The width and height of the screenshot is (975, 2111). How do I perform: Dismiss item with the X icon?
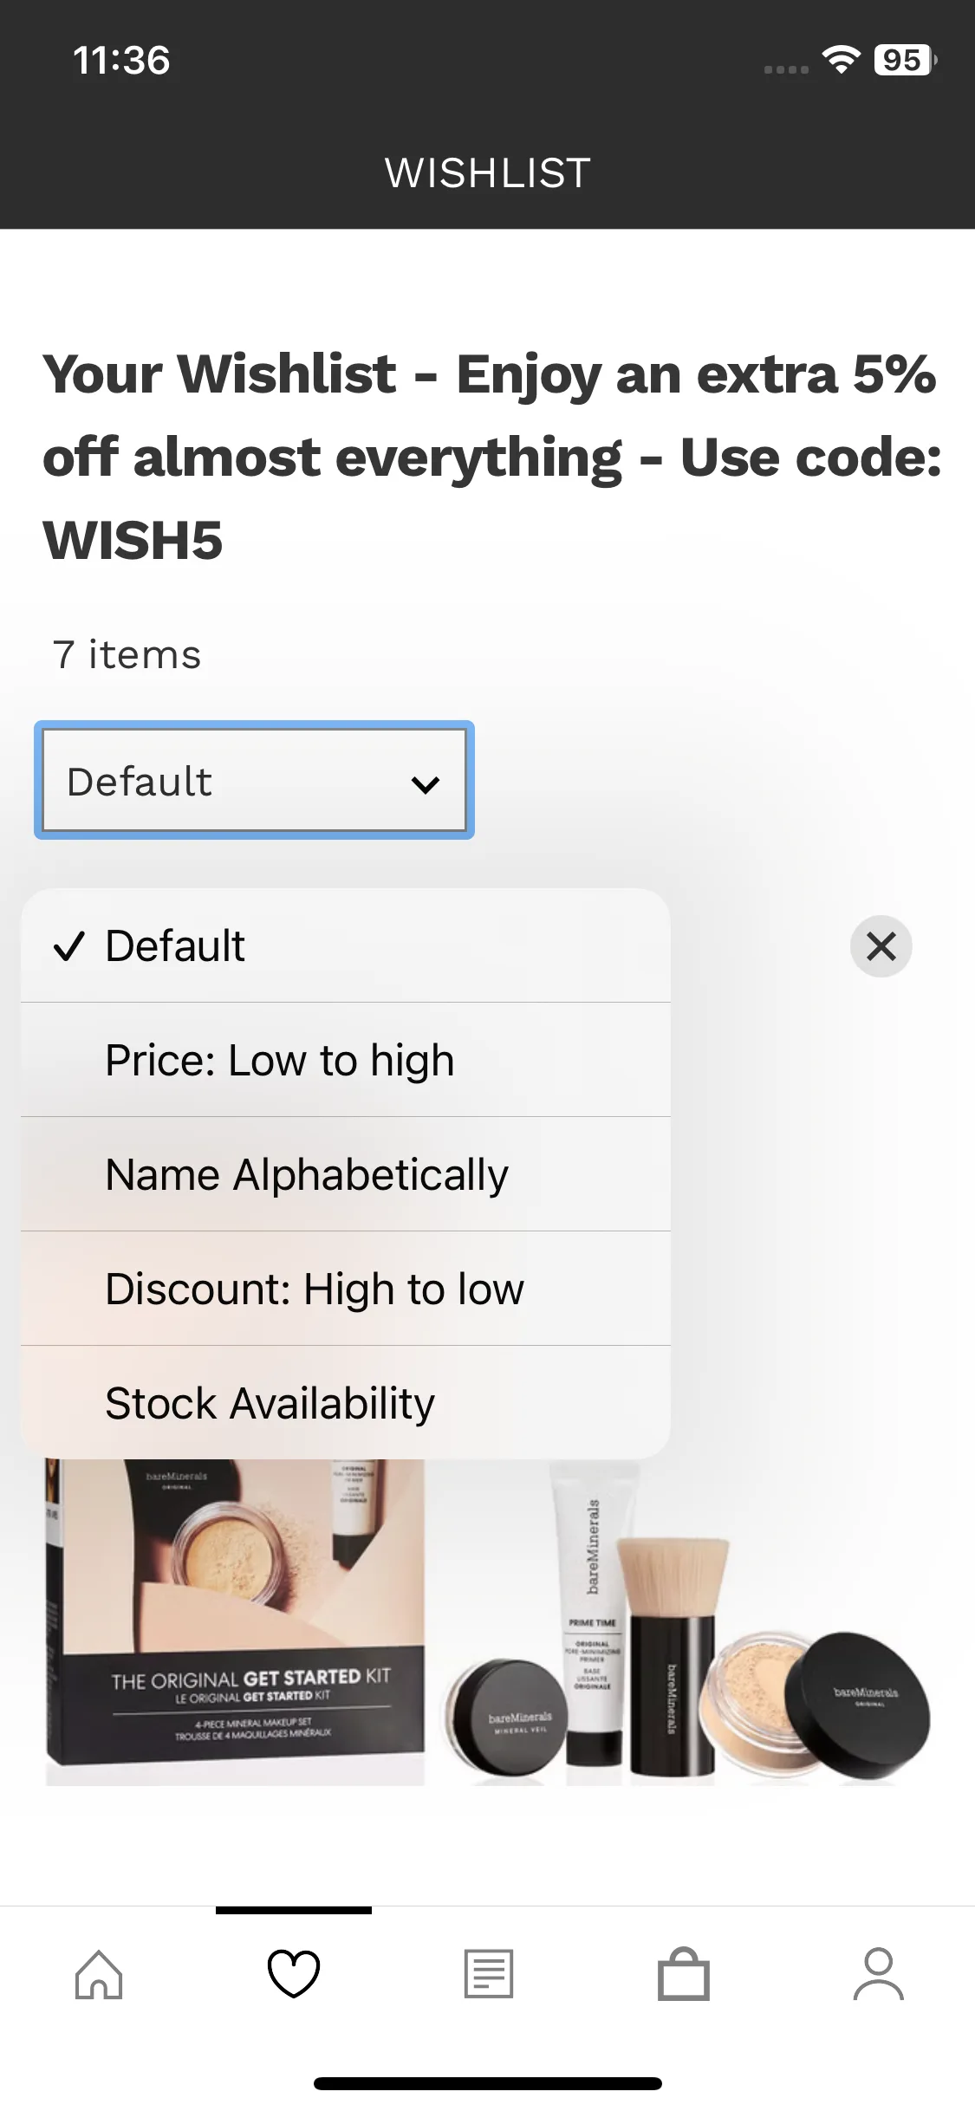pyautogui.click(x=881, y=946)
